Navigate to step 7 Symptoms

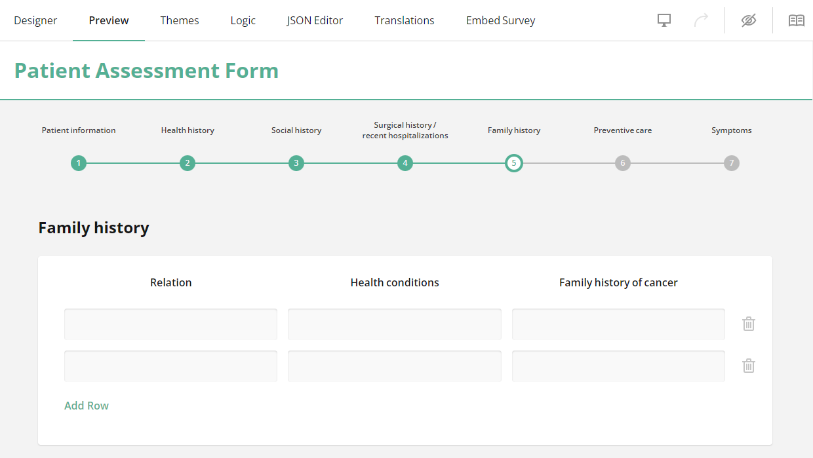[x=732, y=163]
